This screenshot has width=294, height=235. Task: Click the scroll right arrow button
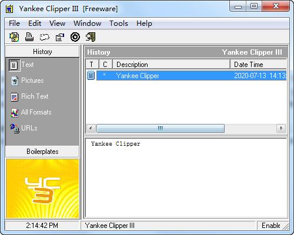281,129
